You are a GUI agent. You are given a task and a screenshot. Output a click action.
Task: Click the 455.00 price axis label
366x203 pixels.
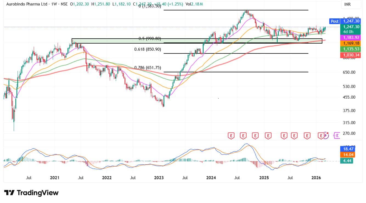[349, 97]
